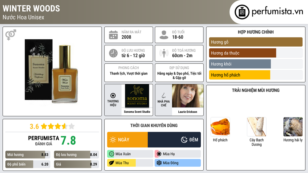Click the Hương hổ phách accord bar
The width and height of the screenshot is (308, 173).
tap(256, 75)
